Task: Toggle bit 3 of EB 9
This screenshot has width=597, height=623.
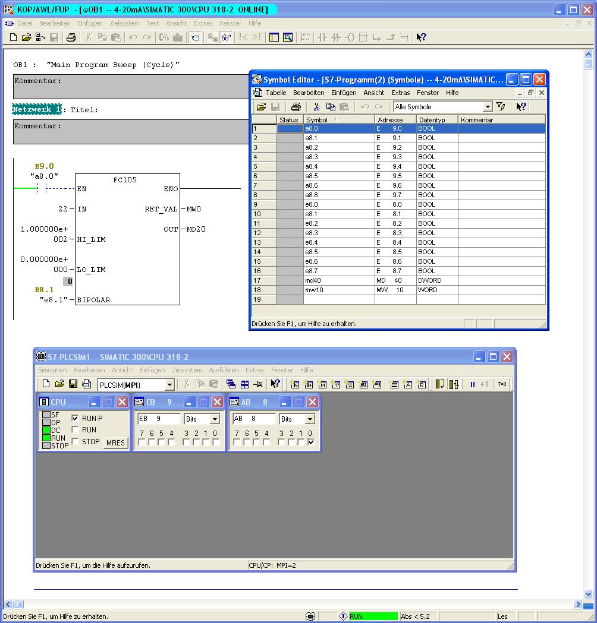Action: click(186, 442)
